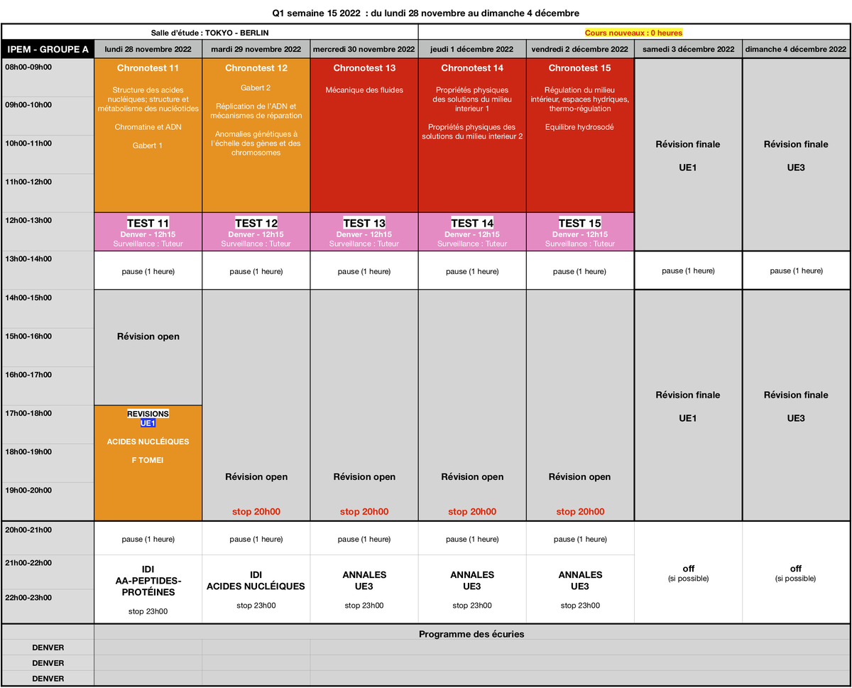Screen dimensions: 852x688
Task: Select the "12h00-13h00" time slot label
Action: click(x=28, y=220)
